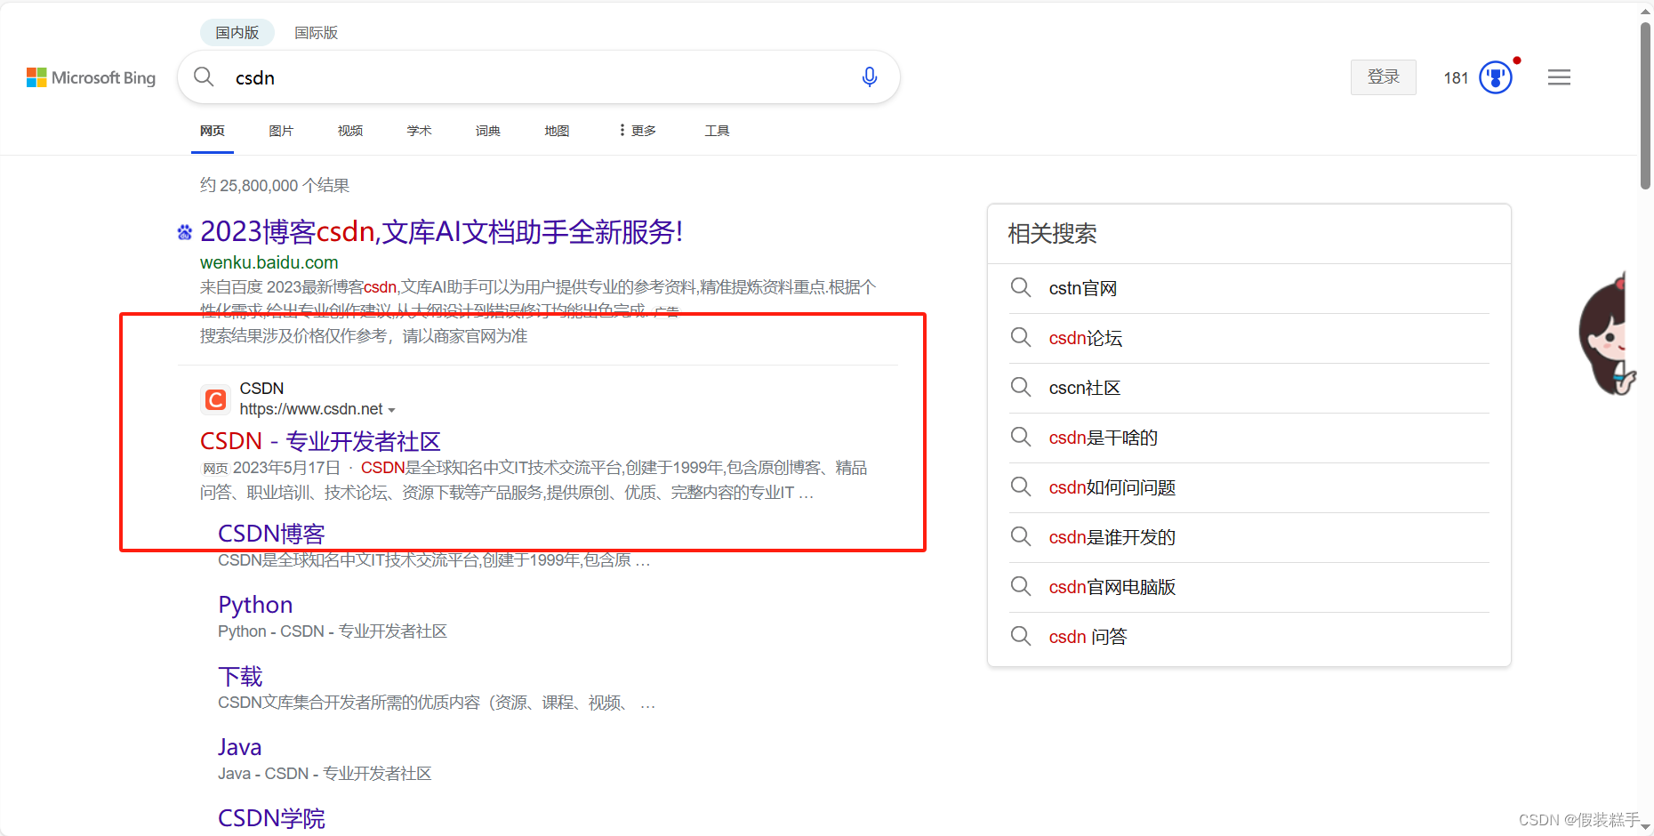Select the 视频 tab
1654x836 pixels.
(350, 131)
